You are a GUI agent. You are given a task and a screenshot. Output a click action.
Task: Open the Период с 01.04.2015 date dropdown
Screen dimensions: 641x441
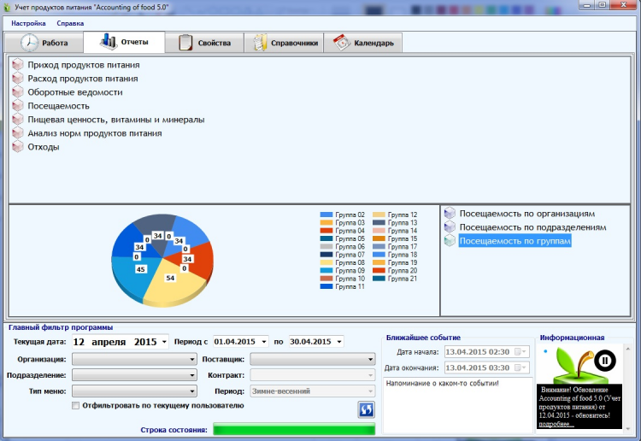[264, 342]
